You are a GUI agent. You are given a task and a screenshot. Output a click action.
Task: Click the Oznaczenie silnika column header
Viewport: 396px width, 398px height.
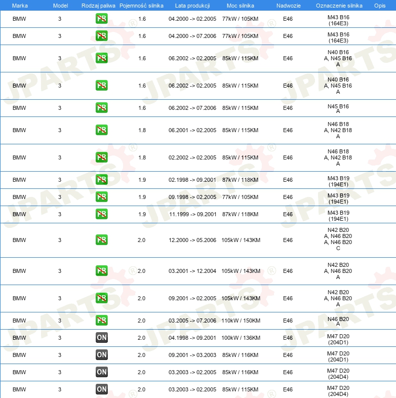pyautogui.click(x=338, y=5)
